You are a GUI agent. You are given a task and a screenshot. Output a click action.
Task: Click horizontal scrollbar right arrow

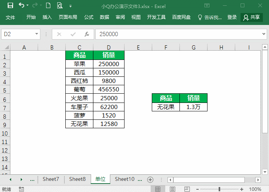258,180
